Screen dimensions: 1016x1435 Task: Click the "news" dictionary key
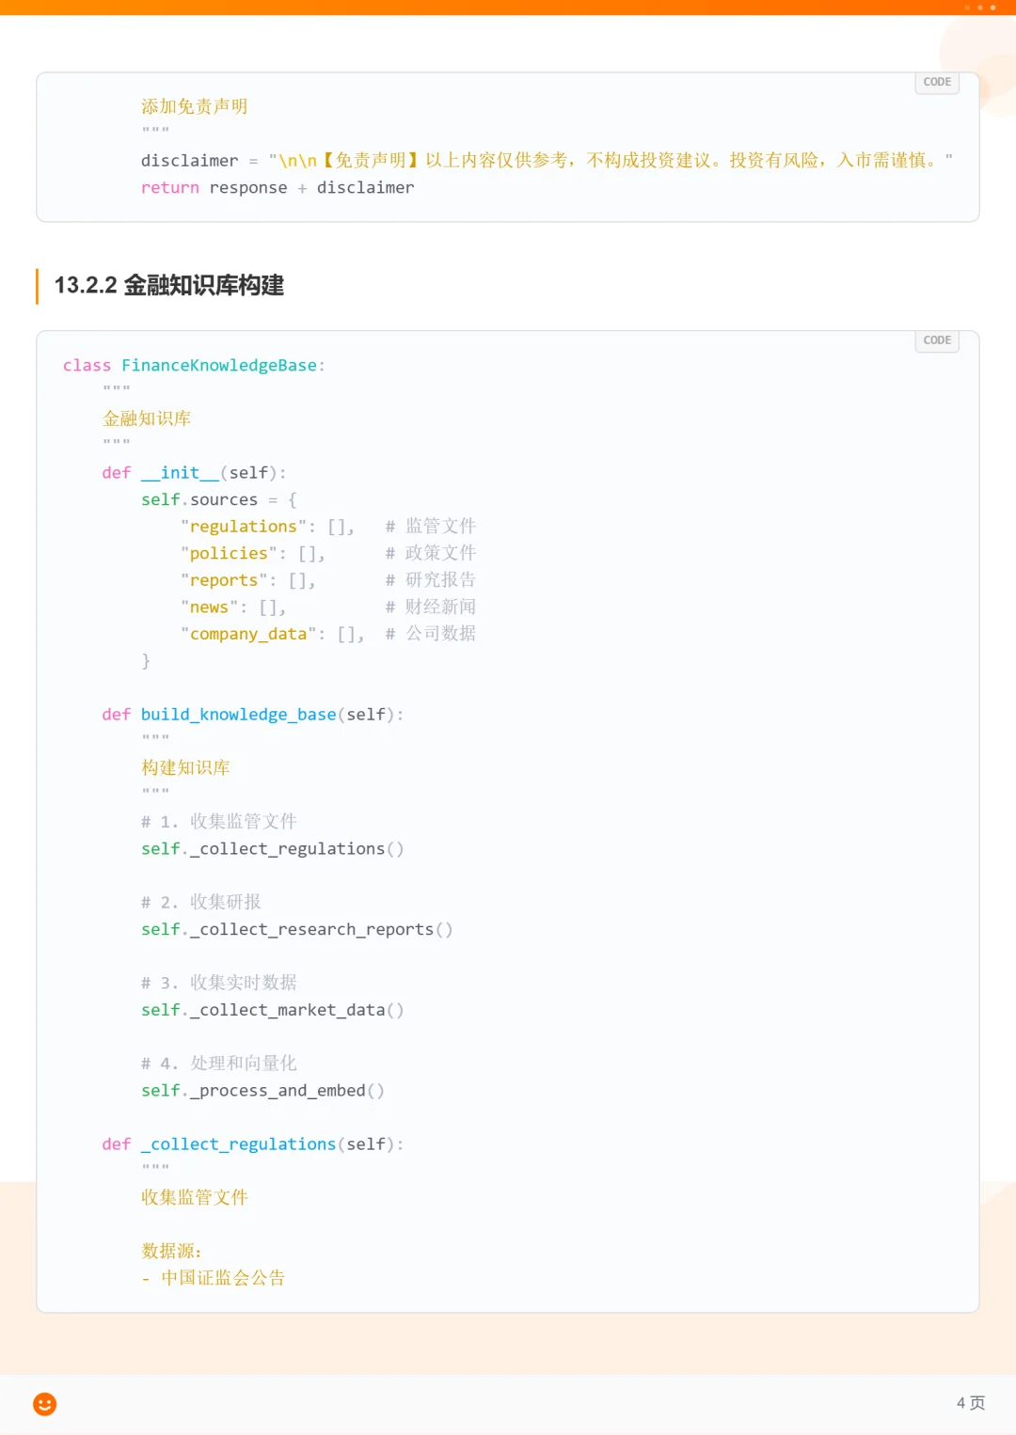point(209,607)
